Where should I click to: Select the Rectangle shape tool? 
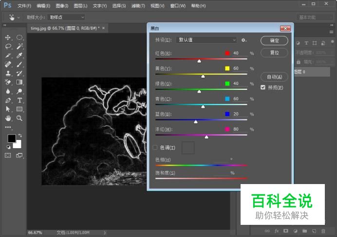click(19, 109)
